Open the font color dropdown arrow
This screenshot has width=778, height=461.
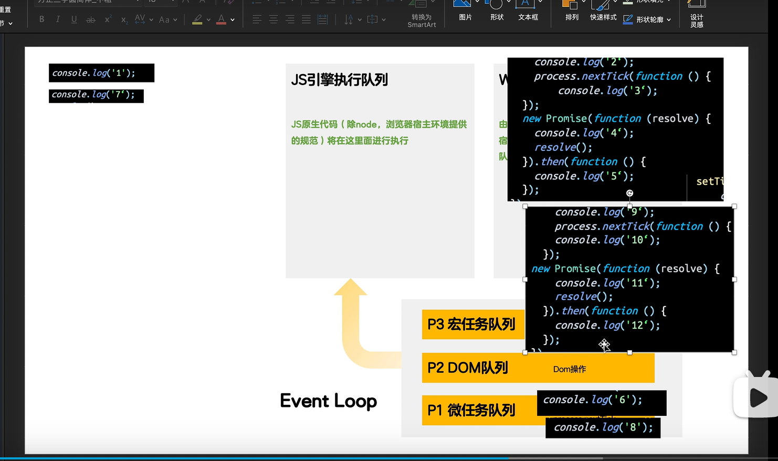(x=233, y=20)
